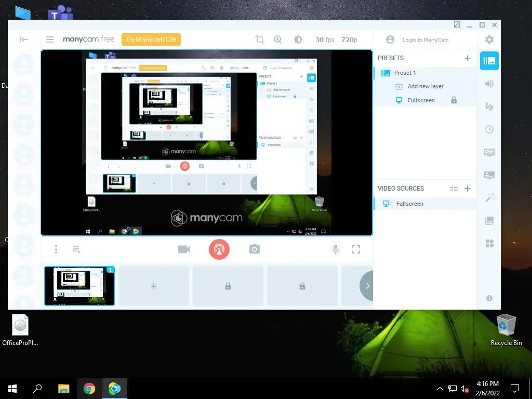Open the widgets grid panel icon
The height and width of the screenshot is (399, 532).
point(489,244)
